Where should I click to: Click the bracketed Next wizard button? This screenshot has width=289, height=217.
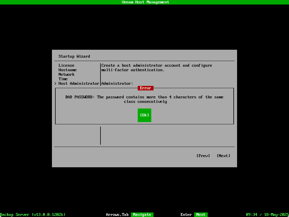click(x=223, y=156)
